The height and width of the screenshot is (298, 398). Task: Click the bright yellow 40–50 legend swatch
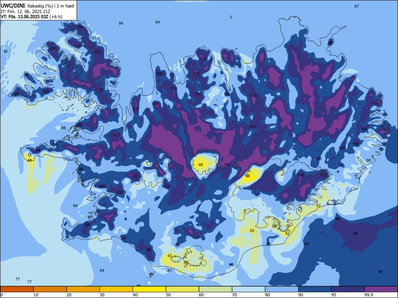coord(149,289)
